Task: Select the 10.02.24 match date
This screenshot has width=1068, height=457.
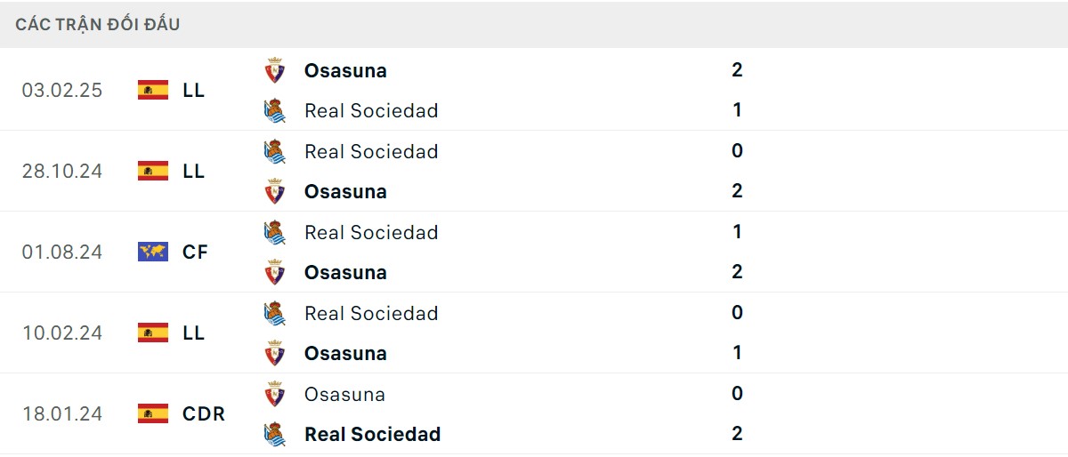Action: click(x=62, y=333)
